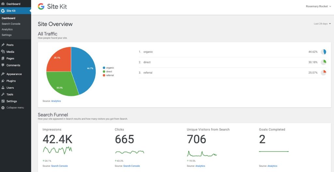Click the Comments bubble icon
Viewport: 334px width, 172px height.
tap(3, 65)
